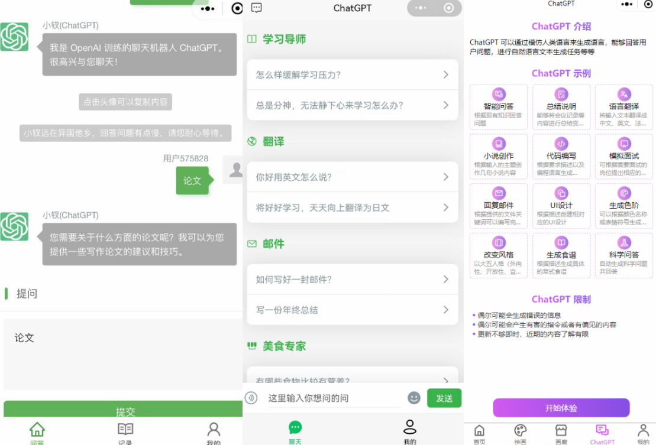The width and height of the screenshot is (656, 445).
Task: Click the ChatGPT 介绍 heading
Action: (x=561, y=27)
